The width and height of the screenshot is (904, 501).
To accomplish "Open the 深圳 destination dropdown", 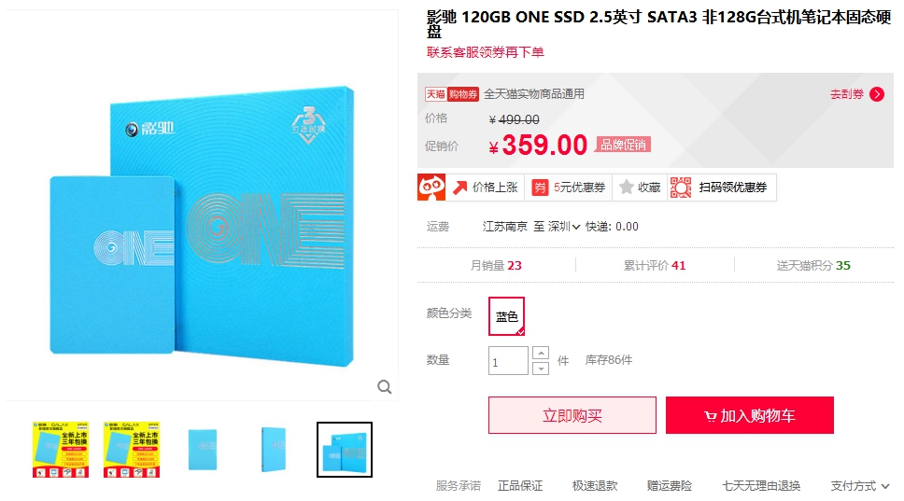I will coord(564,227).
